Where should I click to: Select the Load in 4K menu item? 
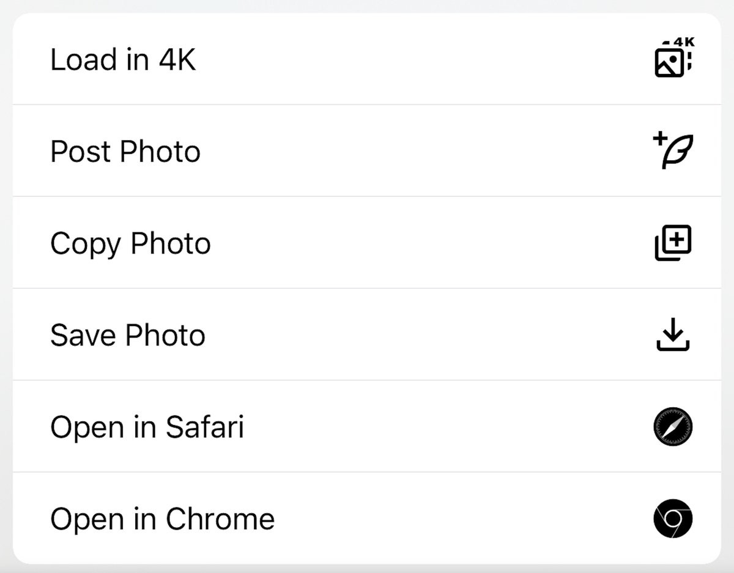click(x=367, y=59)
